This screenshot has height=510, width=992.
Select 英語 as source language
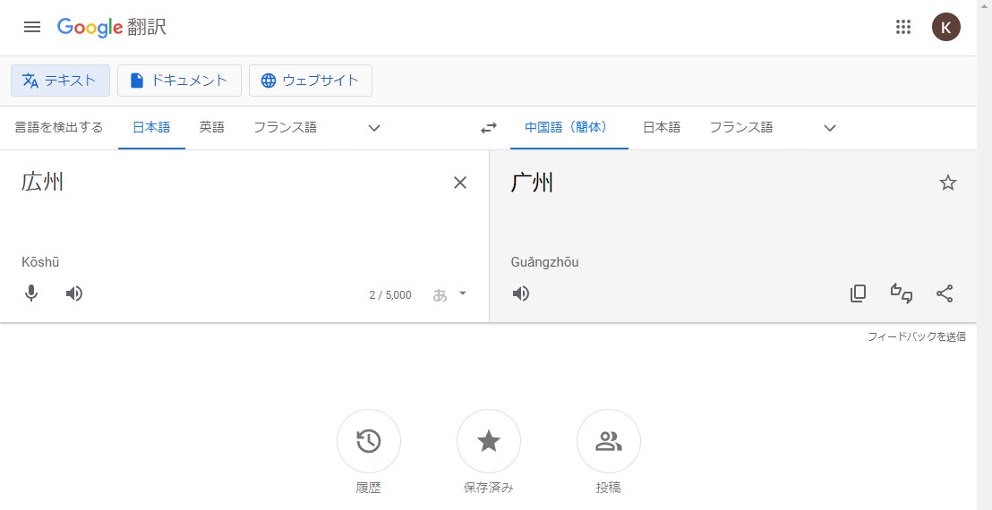(x=212, y=128)
